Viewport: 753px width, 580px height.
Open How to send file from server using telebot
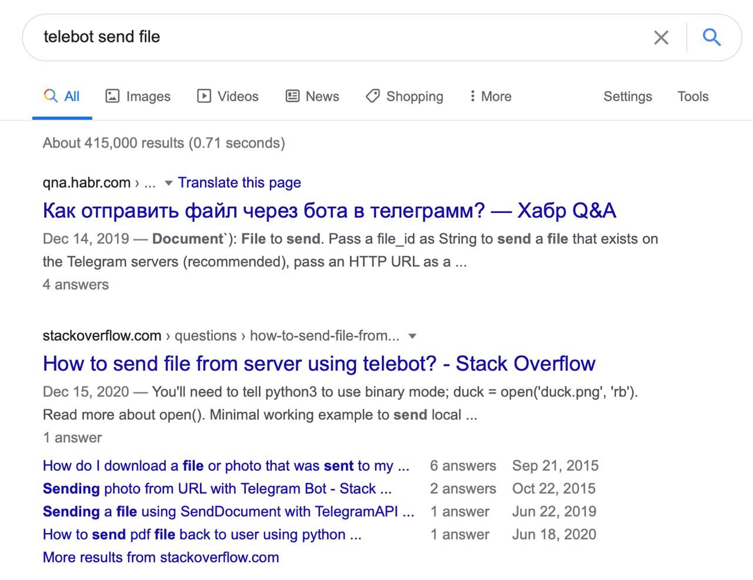click(319, 364)
